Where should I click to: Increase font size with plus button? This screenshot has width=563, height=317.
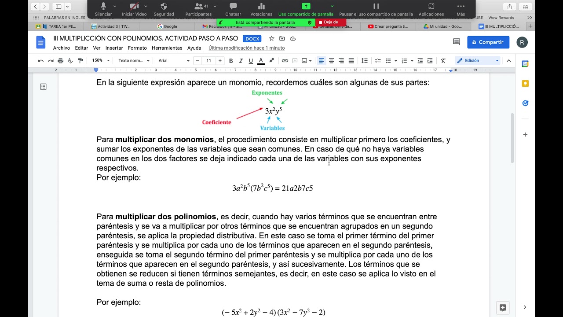220,61
